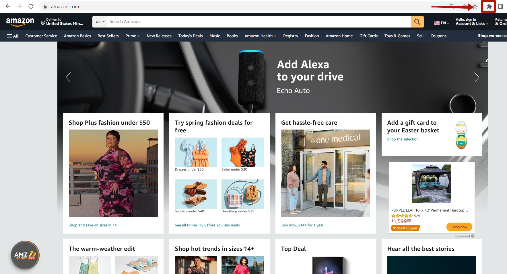This screenshot has width=507, height=274.
Task: Click 'The warm-weather edit' heading
Action: point(102,249)
